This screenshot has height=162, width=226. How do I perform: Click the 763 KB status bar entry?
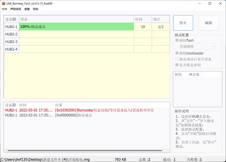pyautogui.click(x=121, y=159)
